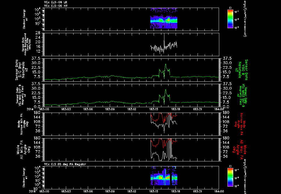Click the "183:21" label on the bottom time axis
The height and width of the screenshot is (194, 281).
coord(198,191)
